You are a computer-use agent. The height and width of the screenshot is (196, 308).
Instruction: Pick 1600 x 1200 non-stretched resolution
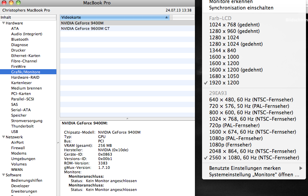click(x=224, y=63)
